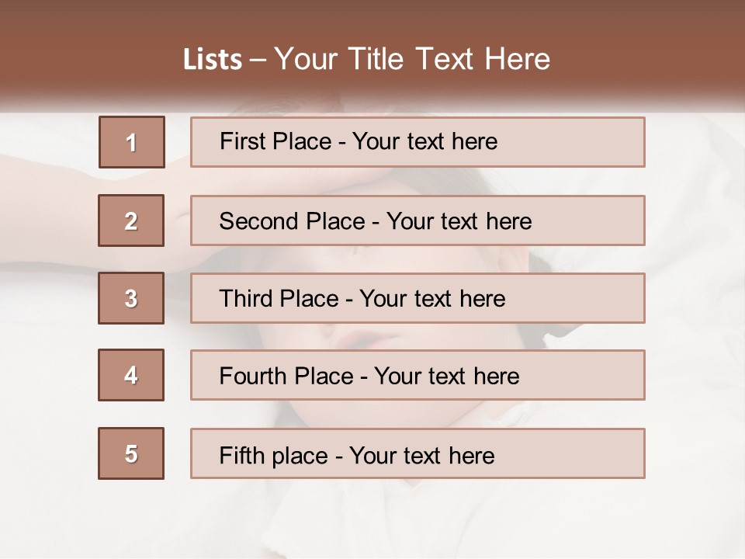
Task: Select the number 4 square
Action: pos(131,375)
